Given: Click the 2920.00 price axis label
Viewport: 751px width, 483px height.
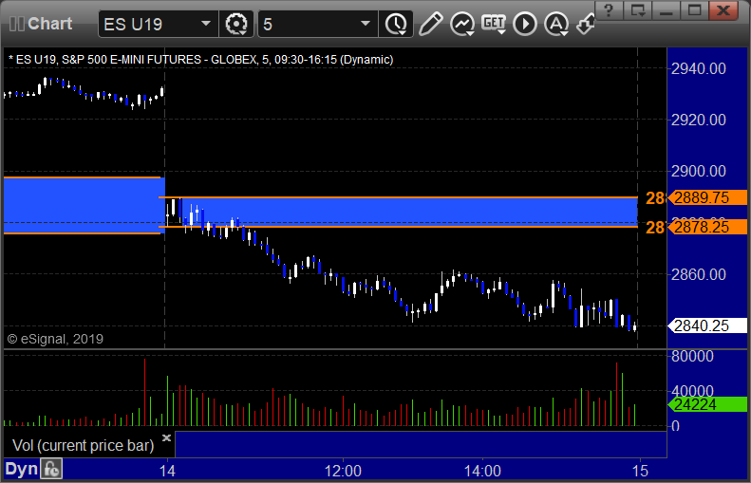Looking at the screenshot, I should 699,120.
